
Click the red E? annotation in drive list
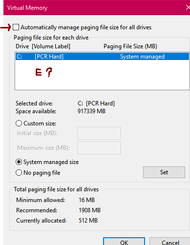point(43,72)
